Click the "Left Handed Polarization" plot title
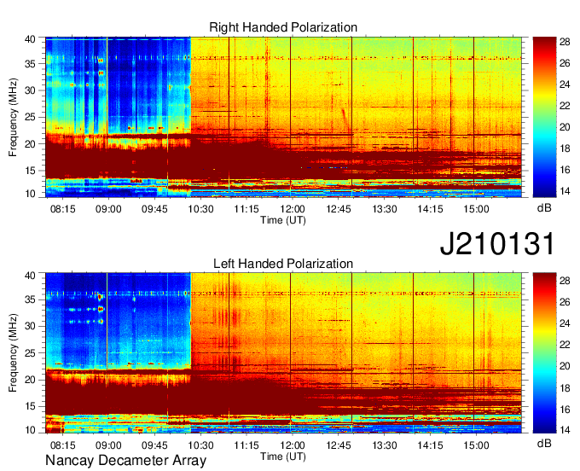Viewport: 580px width, 471px height. tap(283, 264)
